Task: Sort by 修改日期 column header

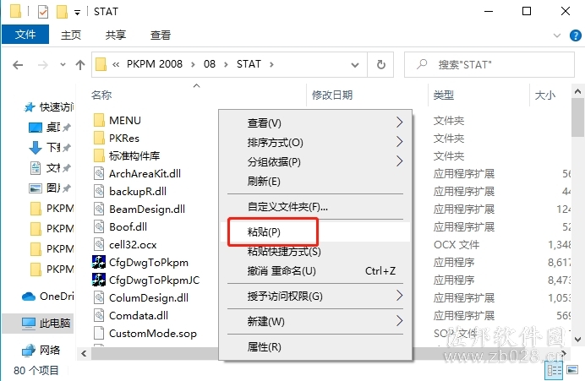Action: [332, 95]
